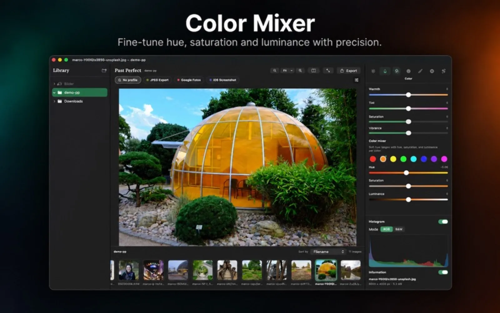Click the zoom out magnifier icon
This screenshot has height=313, width=500.
(x=275, y=71)
